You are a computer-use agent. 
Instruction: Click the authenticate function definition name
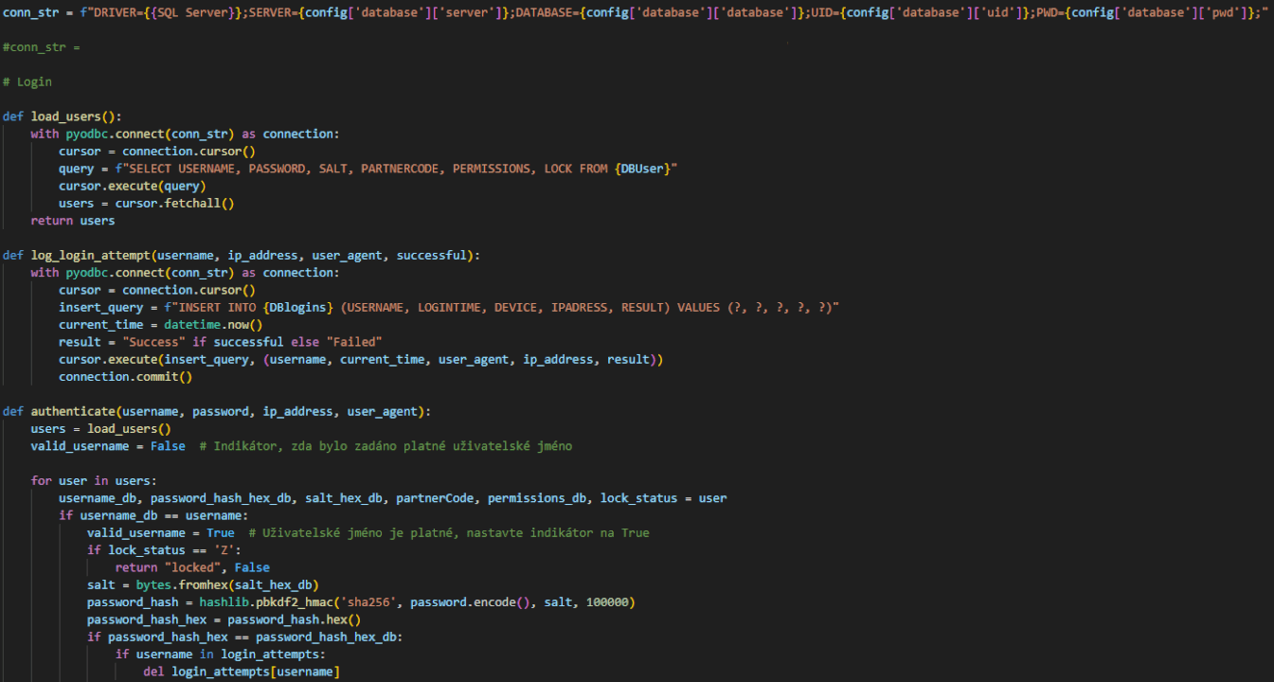[x=73, y=411]
